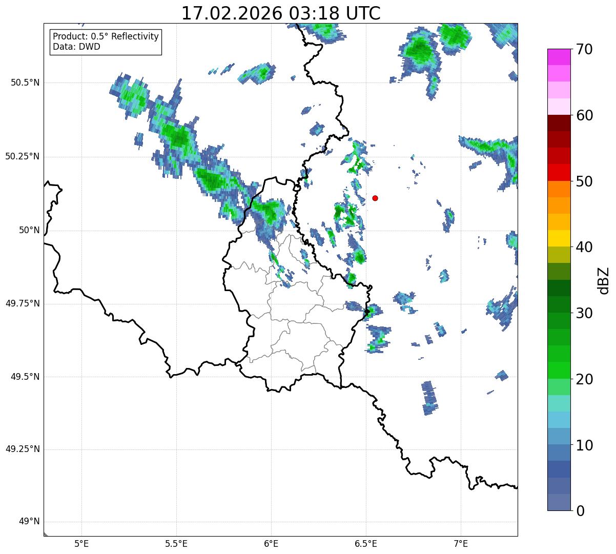Pick the light cyan colorbar segment
This screenshot has height=554, width=616.
558,403
